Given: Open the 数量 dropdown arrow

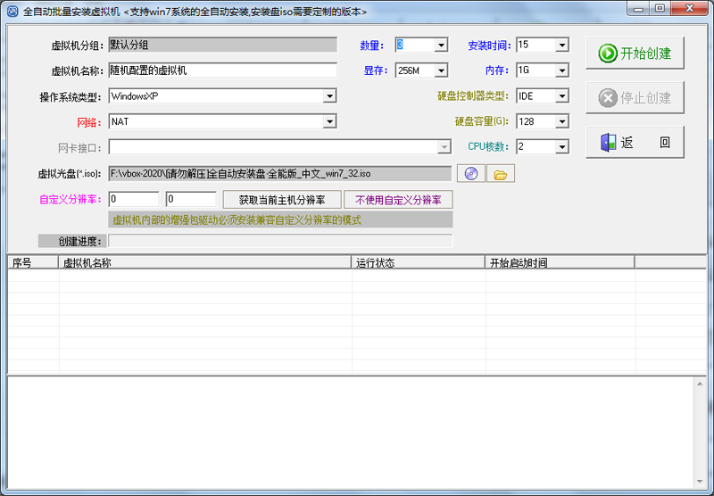Looking at the screenshot, I should [x=441, y=45].
